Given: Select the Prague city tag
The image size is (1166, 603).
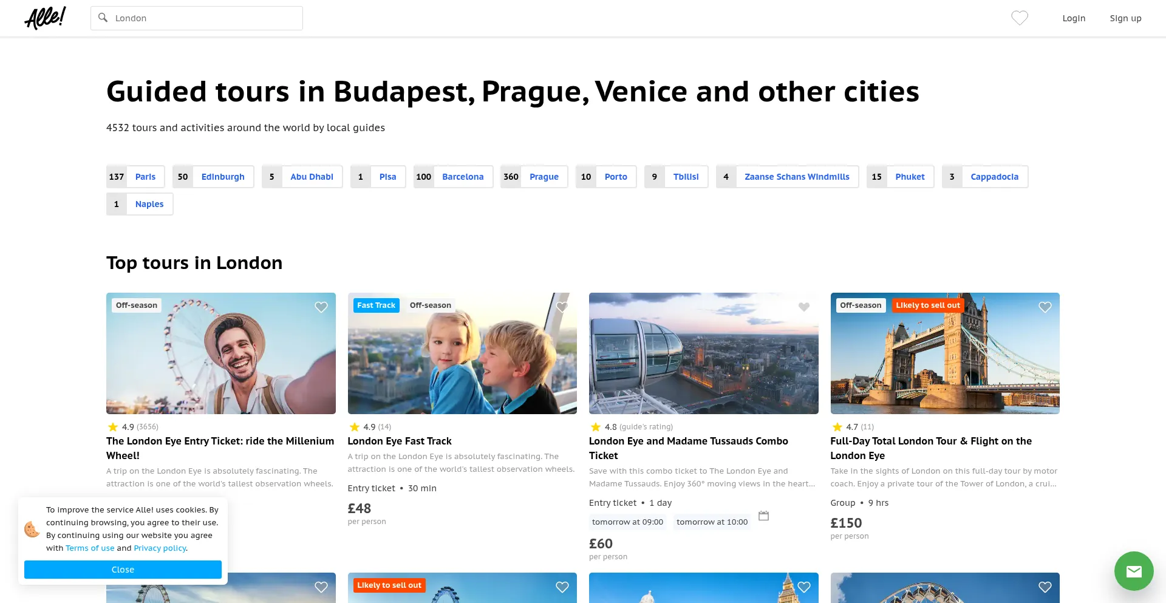Looking at the screenshot, I should [x=534, y=177].
